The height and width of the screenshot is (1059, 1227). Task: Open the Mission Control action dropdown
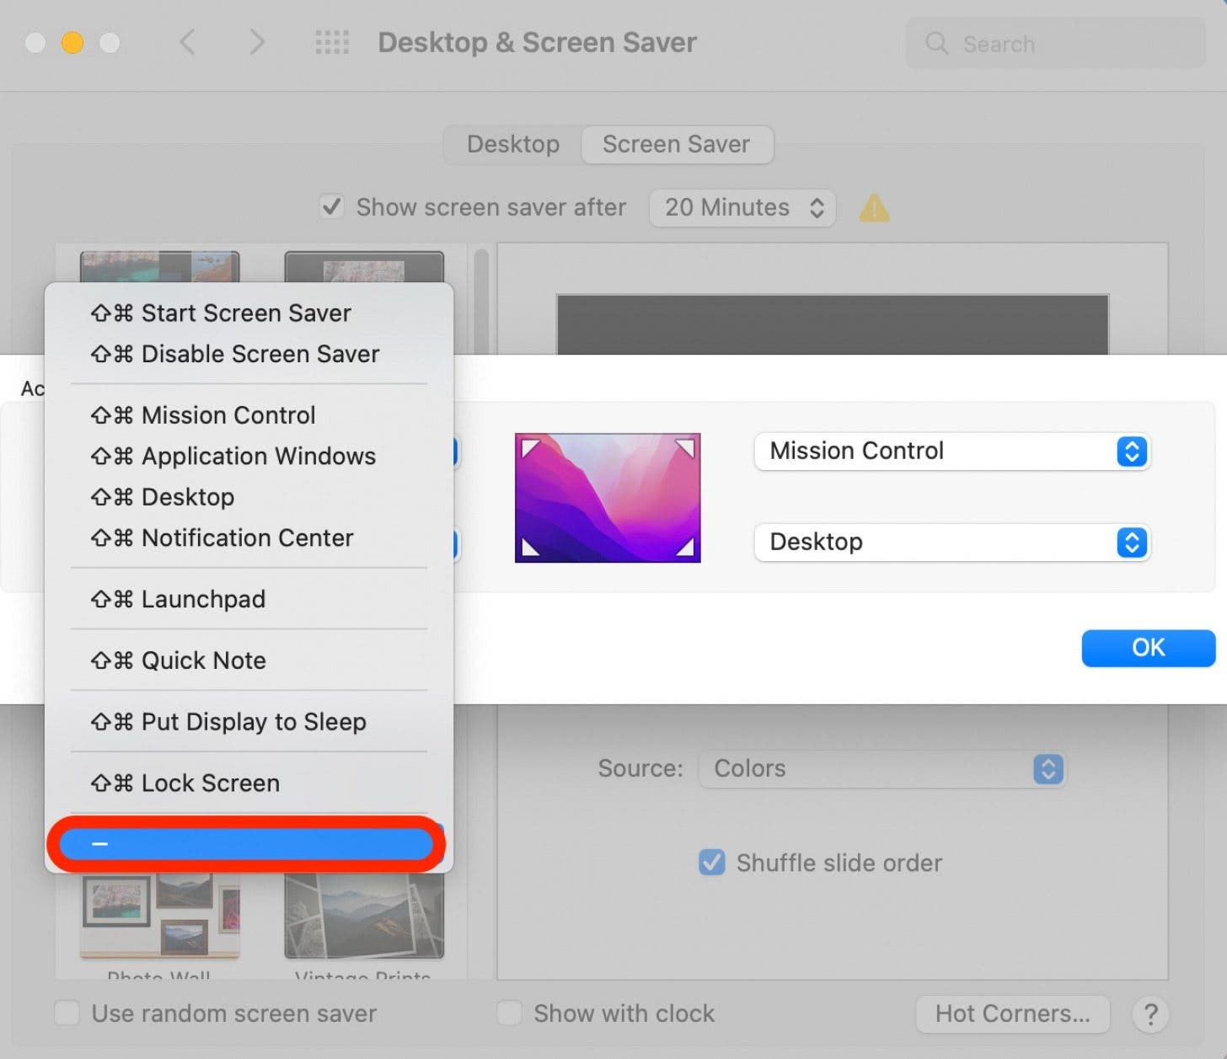pyautogui.click(x=952, y=452)
